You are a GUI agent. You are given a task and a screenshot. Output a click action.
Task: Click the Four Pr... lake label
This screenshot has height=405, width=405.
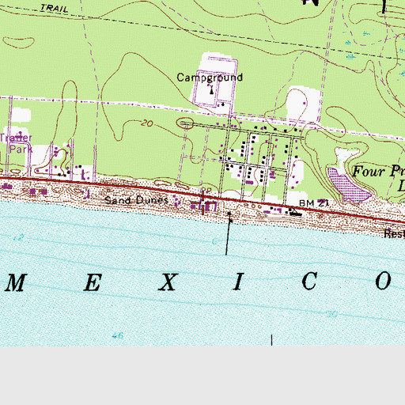pos(378,178)
